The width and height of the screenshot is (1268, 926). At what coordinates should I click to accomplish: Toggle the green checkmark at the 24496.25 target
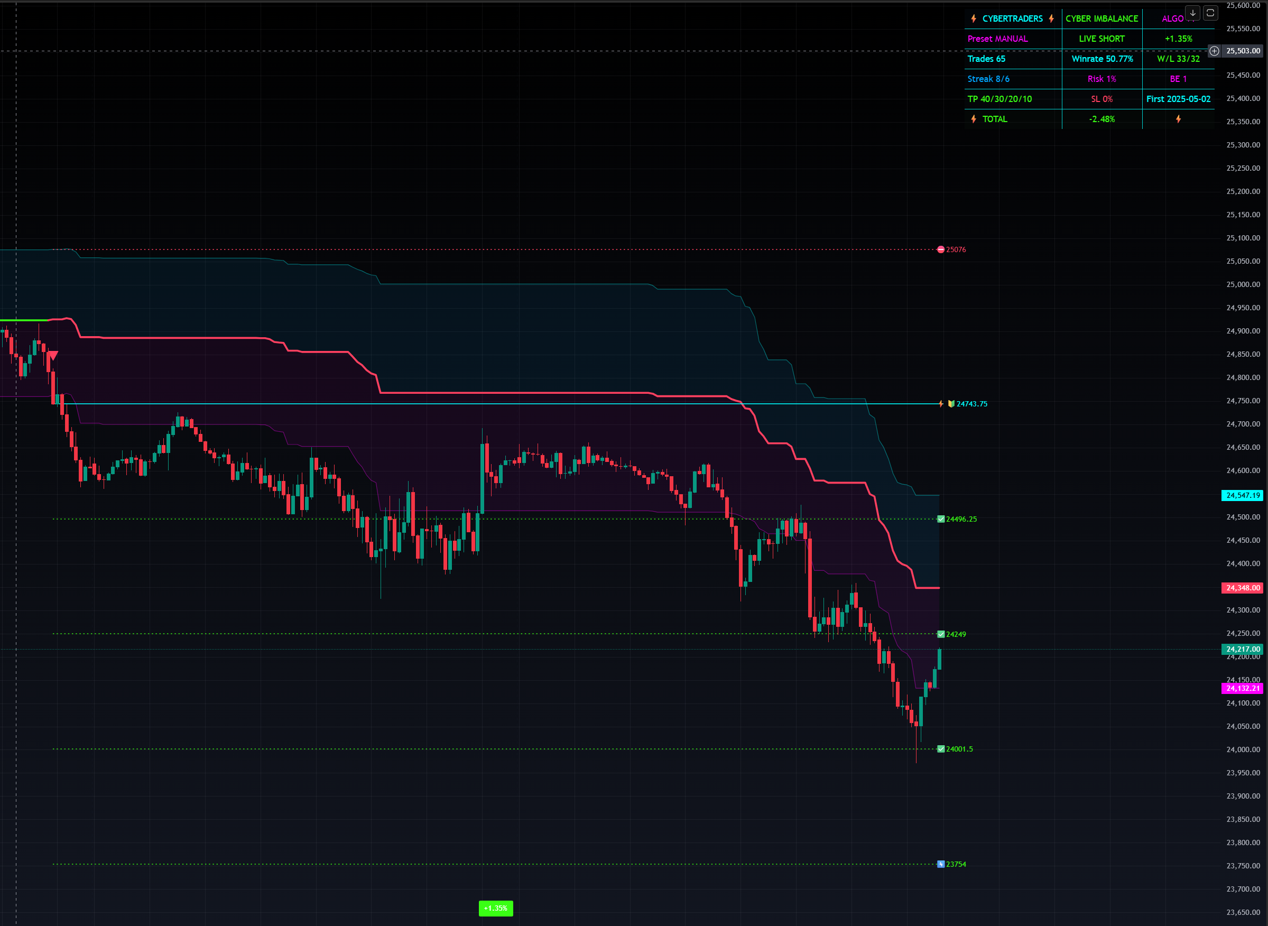click(941, 518)
